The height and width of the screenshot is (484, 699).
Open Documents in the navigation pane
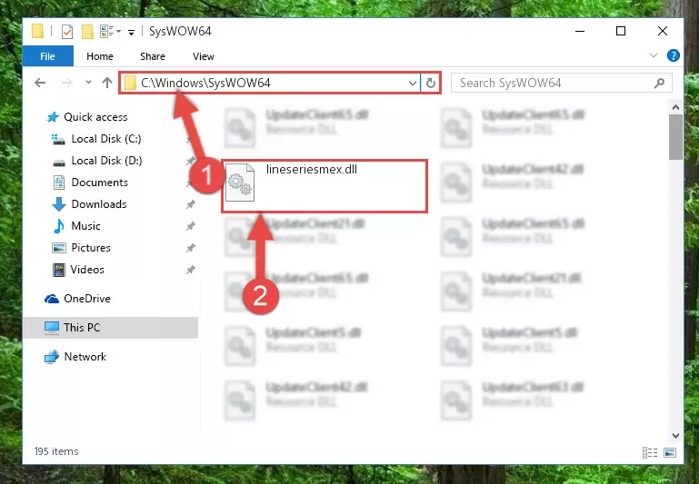pyautogui.click(x=99, y=183)
